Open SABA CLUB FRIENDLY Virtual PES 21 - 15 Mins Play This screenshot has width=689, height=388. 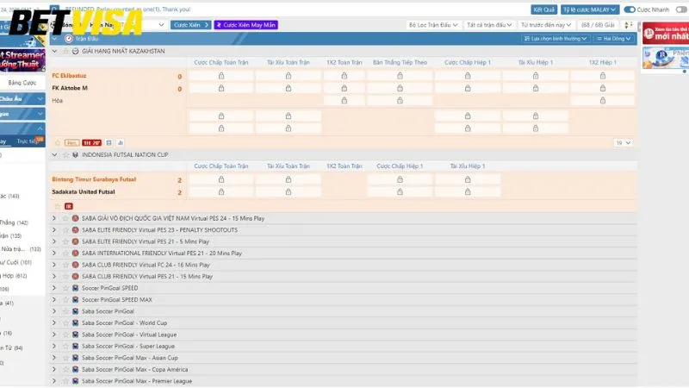pyautogui.click(x=147, y=276)
